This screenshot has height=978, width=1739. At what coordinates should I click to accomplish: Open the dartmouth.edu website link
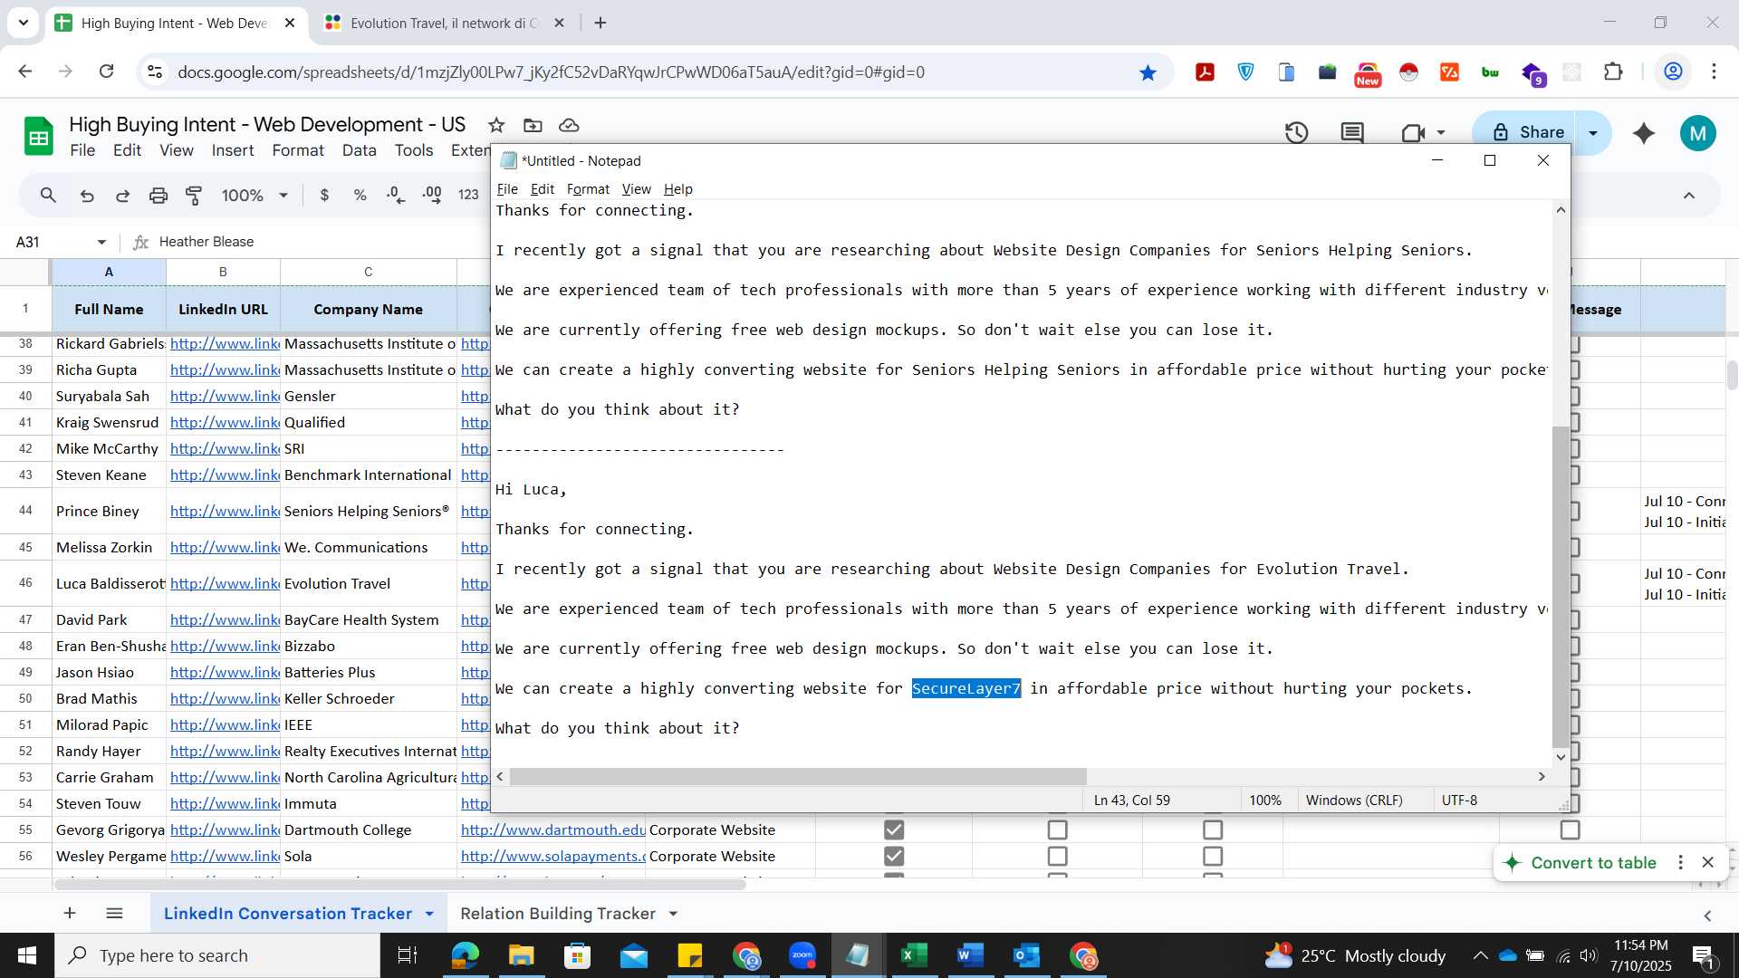tap(552, 829)
